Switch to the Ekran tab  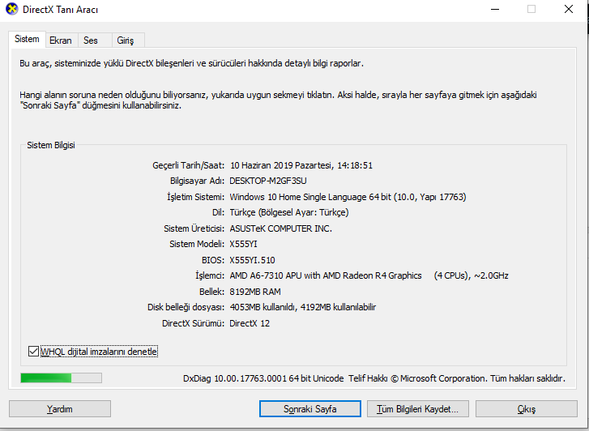coord(61,41)
